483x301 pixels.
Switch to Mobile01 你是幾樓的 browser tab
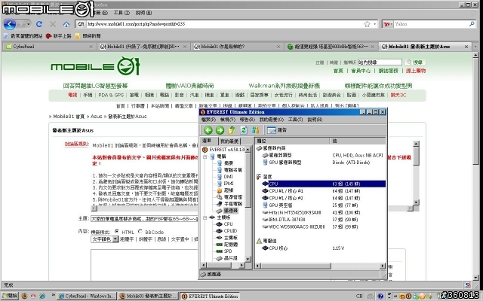(237, 47)
